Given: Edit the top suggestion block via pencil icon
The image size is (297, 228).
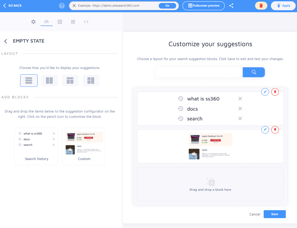Looking at the screenshot, I should pos(265,92).
